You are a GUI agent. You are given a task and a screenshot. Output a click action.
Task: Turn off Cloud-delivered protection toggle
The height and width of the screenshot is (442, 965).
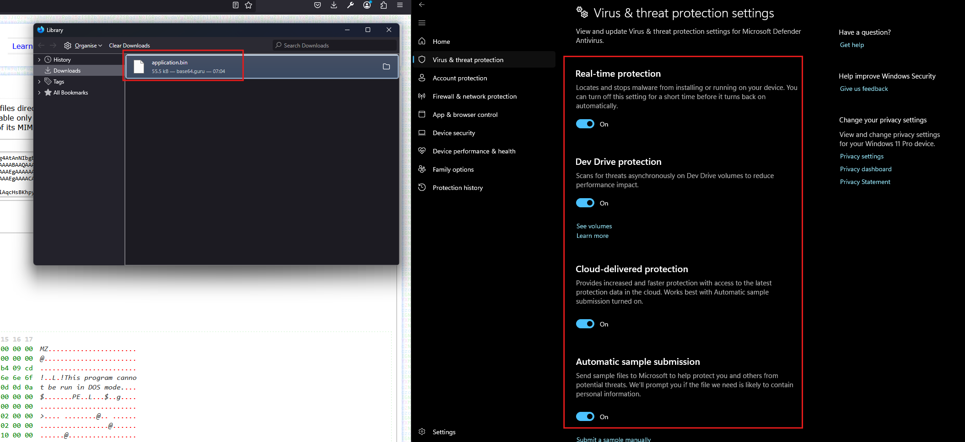coord(585,324)
